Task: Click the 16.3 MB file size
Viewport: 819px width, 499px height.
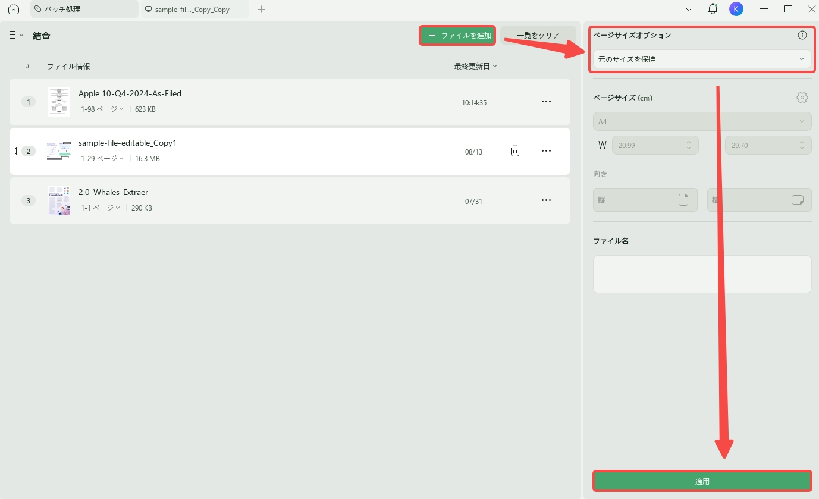Action: click(147, 158)
